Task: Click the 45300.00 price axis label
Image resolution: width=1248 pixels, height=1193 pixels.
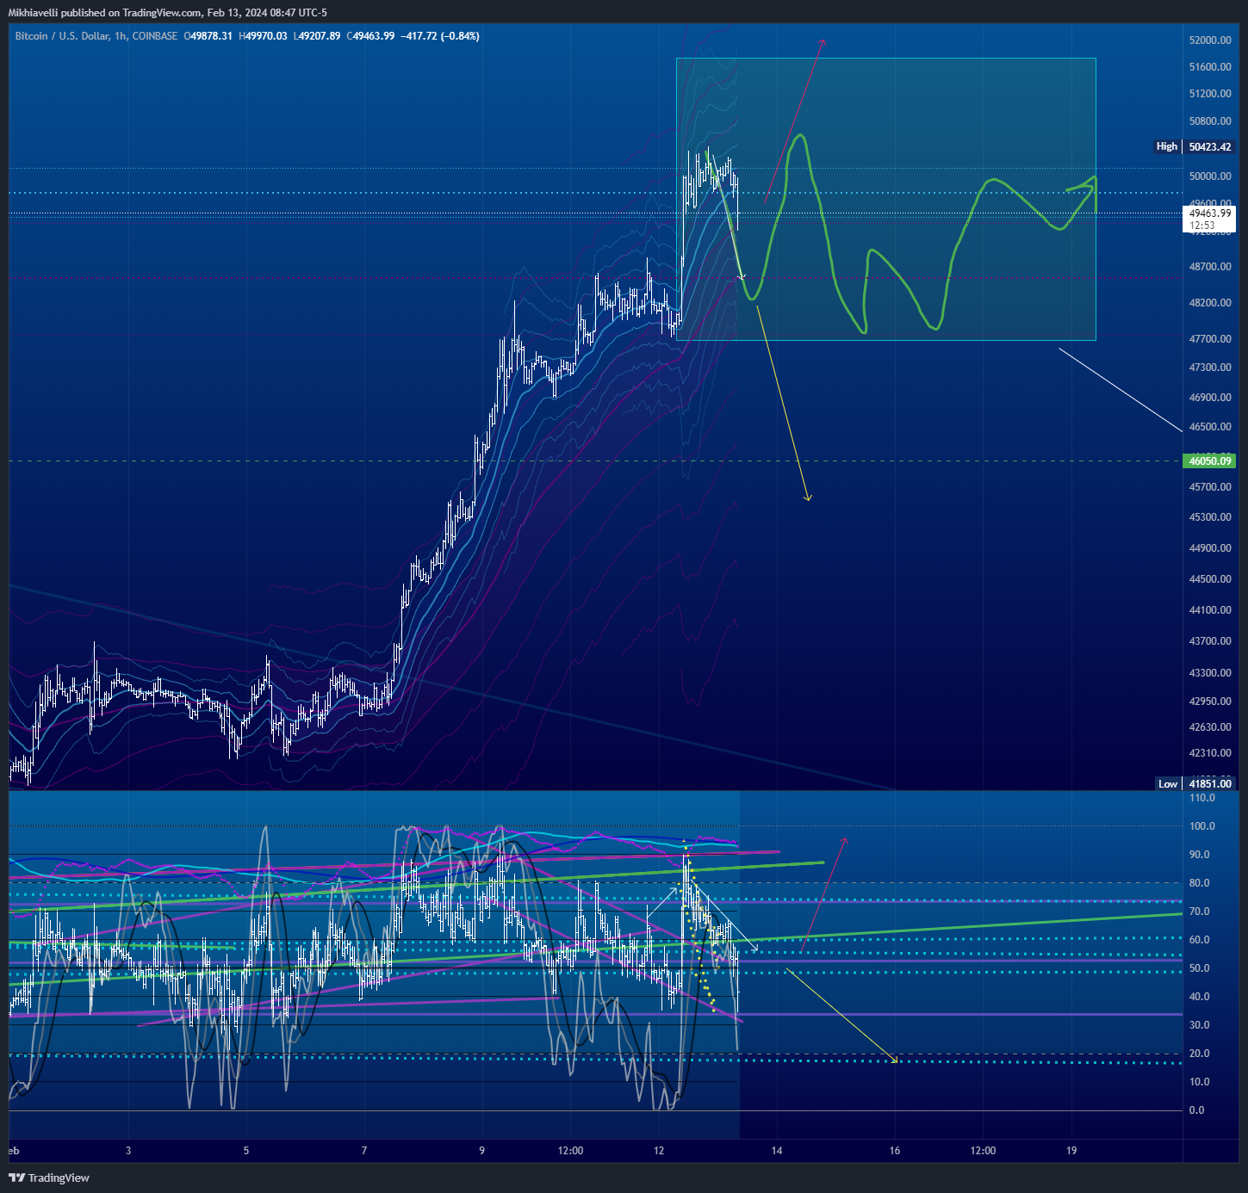Action: (1210, 517)
